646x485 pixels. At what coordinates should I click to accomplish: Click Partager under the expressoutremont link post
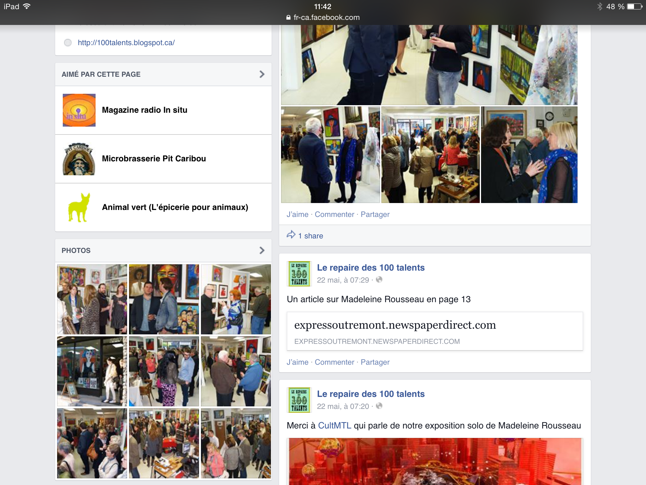[375, 362]
